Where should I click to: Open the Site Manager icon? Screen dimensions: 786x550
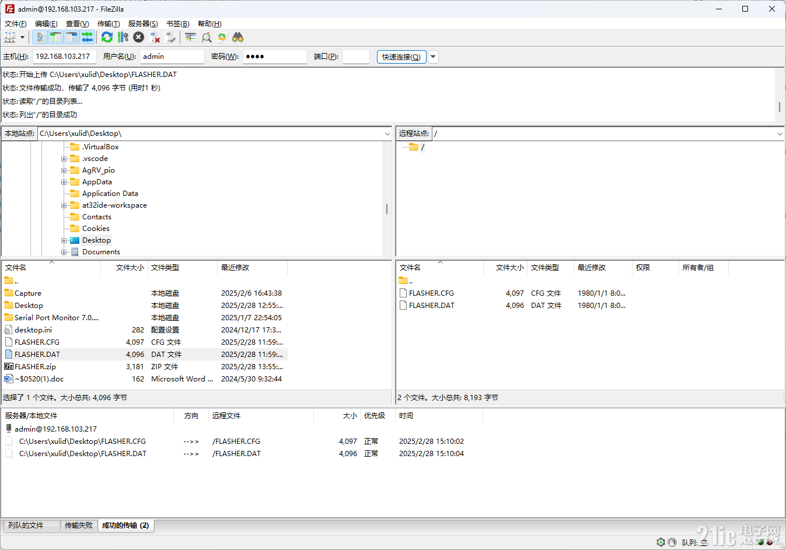pyautogui.click(x=10, y=37)
